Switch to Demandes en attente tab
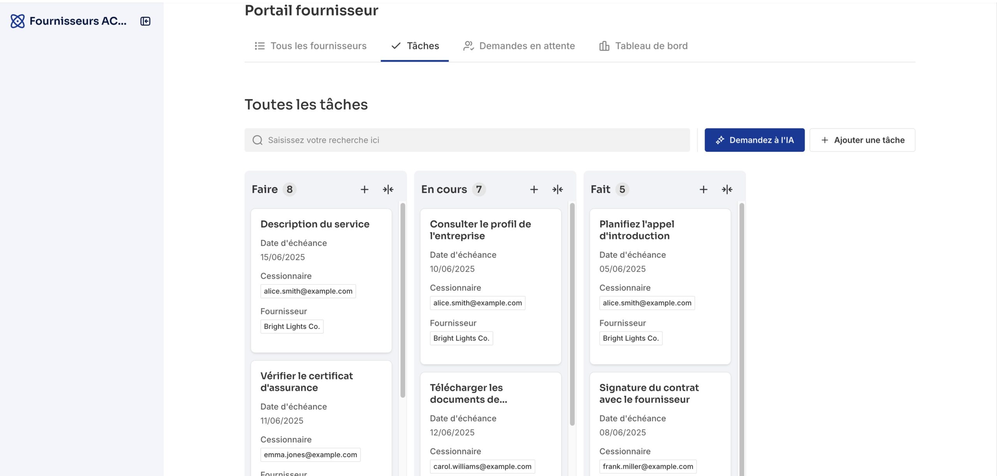Screen dimensions: 997x476 (519, 46)
